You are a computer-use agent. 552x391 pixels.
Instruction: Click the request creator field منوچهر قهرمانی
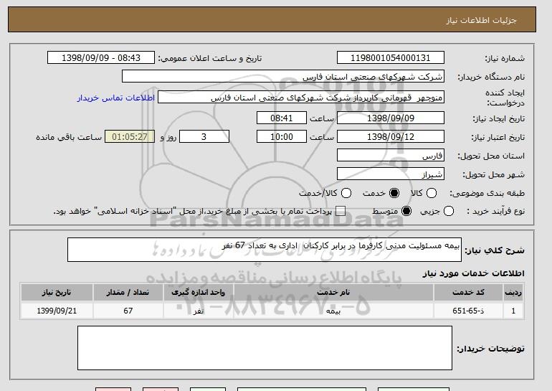point(301,98)
